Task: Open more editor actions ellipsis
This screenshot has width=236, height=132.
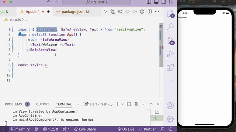Action: click(157, 11)
